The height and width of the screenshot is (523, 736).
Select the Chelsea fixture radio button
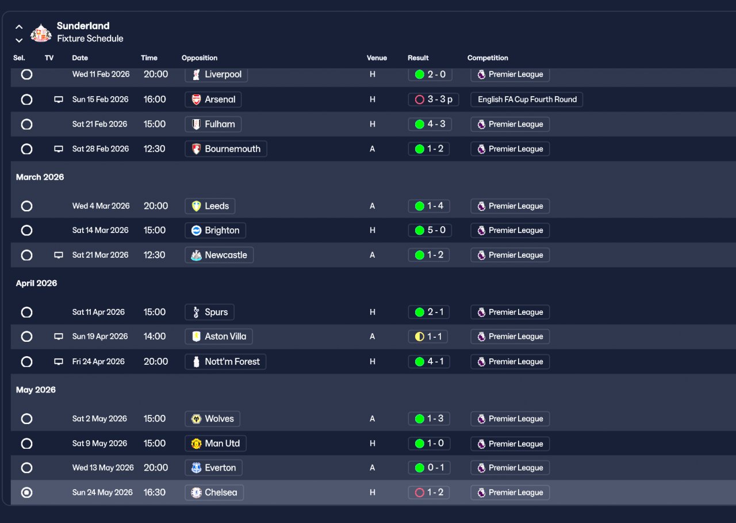pyautogui.click(x=26, y=493)
